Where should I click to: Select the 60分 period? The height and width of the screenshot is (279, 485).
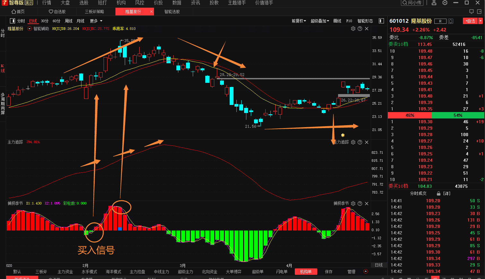click(56, 21)
